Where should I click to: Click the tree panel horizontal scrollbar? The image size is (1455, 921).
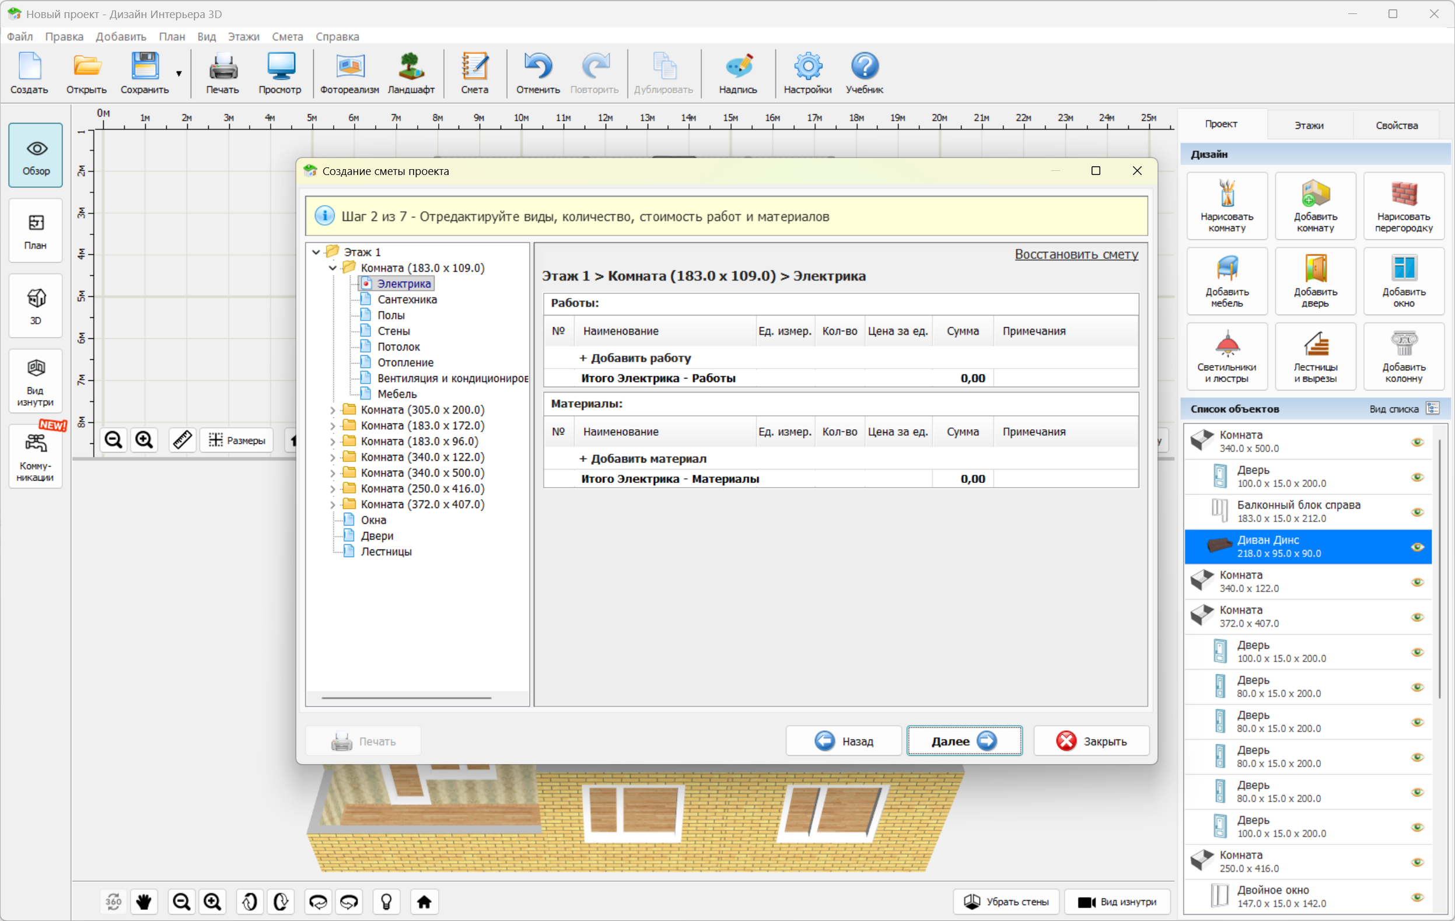click(x=406, y=698)
